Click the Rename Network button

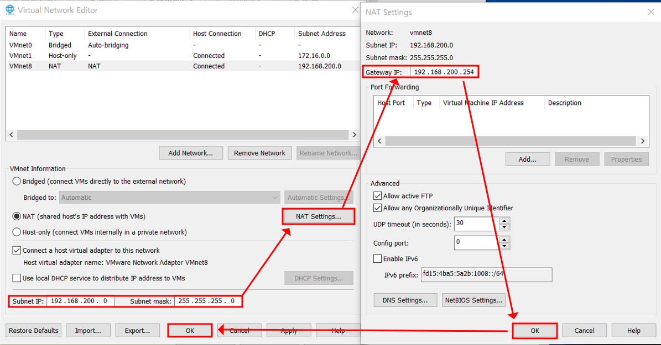(329, 153)
